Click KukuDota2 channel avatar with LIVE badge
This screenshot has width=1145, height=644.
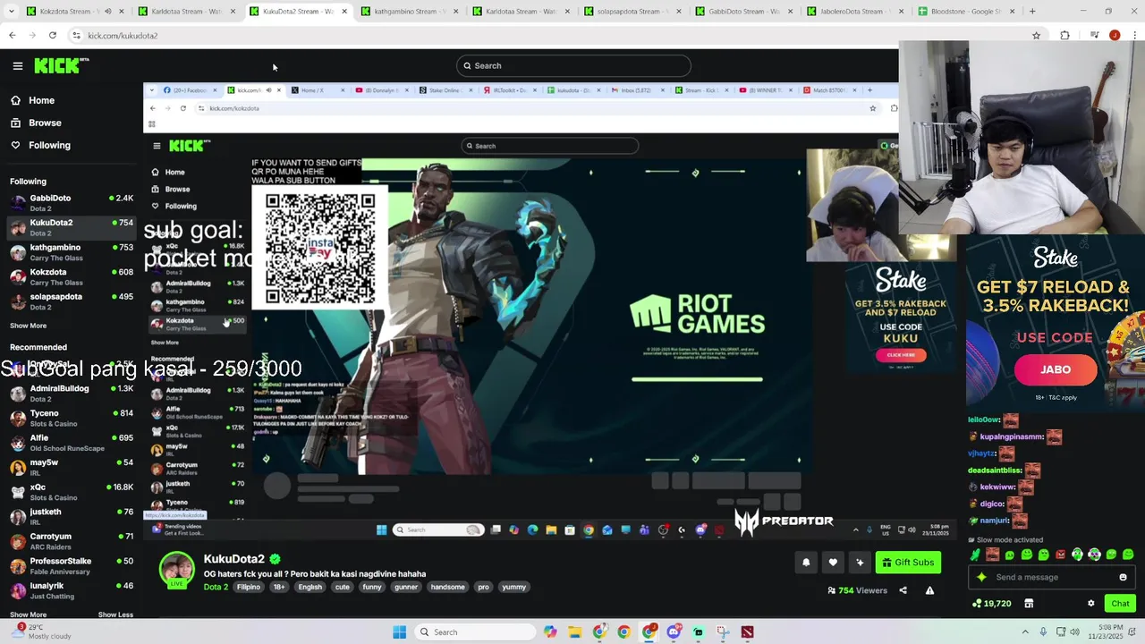pos(177,570)
